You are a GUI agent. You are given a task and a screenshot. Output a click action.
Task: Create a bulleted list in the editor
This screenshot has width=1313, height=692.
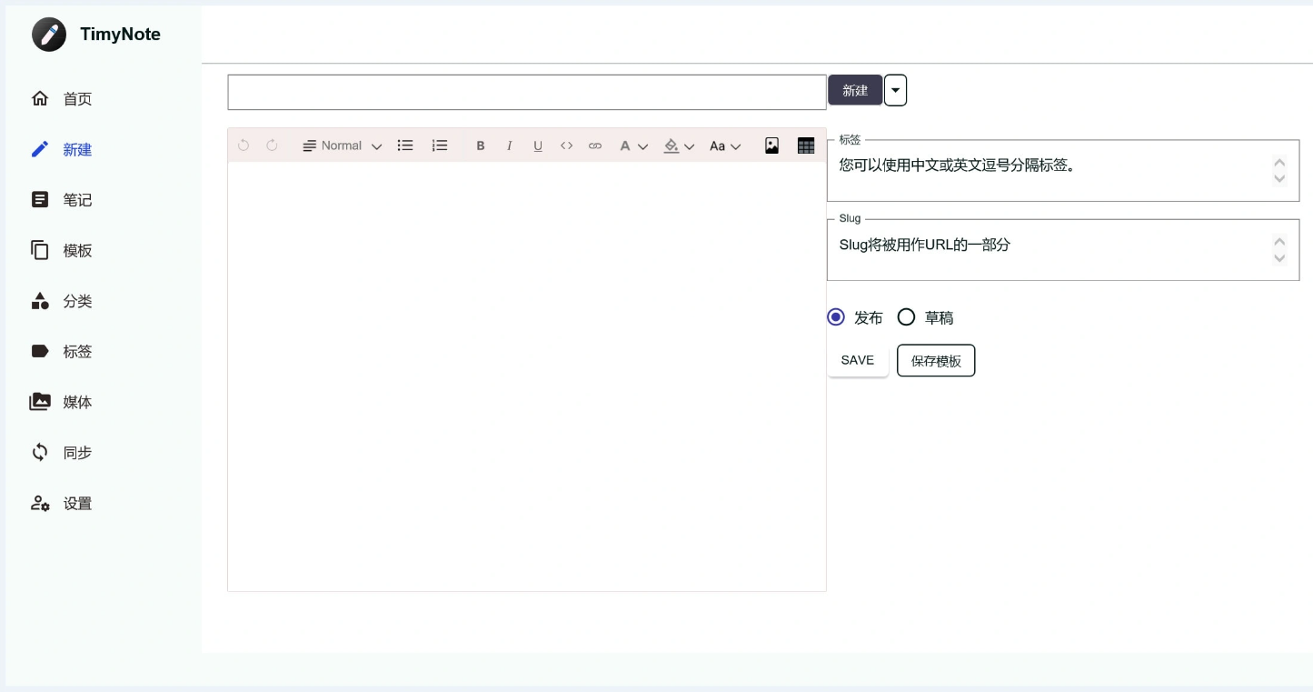[x=405, y=145]
